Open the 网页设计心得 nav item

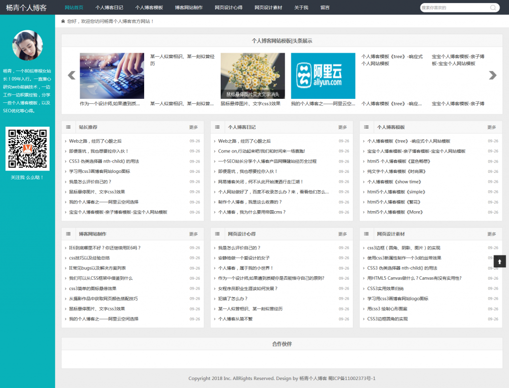click(229, 7)
